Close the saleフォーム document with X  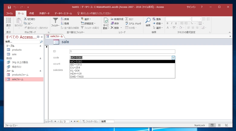click(230, 36)
